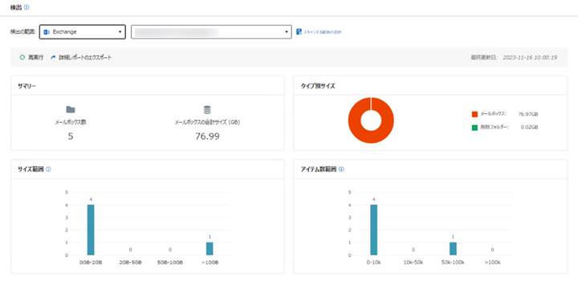
Task: Click the 50k-100k bar in item chart
Action: tap(453, 249)
